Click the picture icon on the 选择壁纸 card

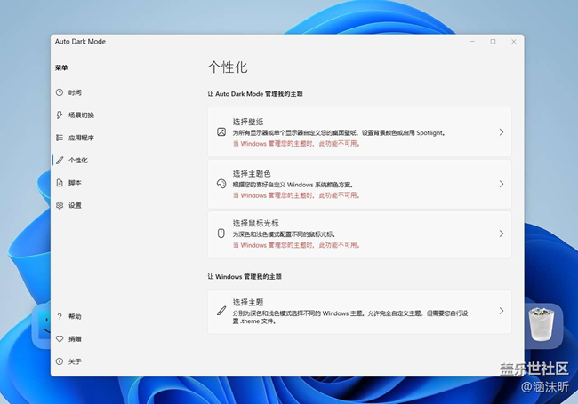[221, 131]
